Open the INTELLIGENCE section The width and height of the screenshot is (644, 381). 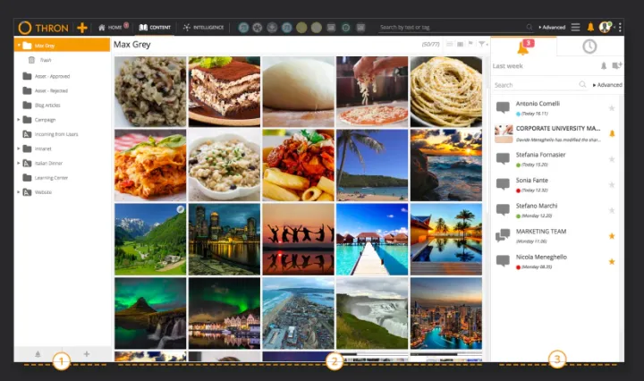click(x=203, y=28)
